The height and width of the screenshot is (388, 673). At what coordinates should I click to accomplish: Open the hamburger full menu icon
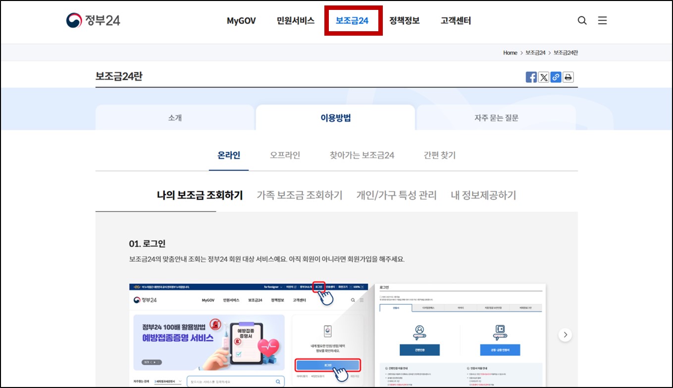[602, 20]
